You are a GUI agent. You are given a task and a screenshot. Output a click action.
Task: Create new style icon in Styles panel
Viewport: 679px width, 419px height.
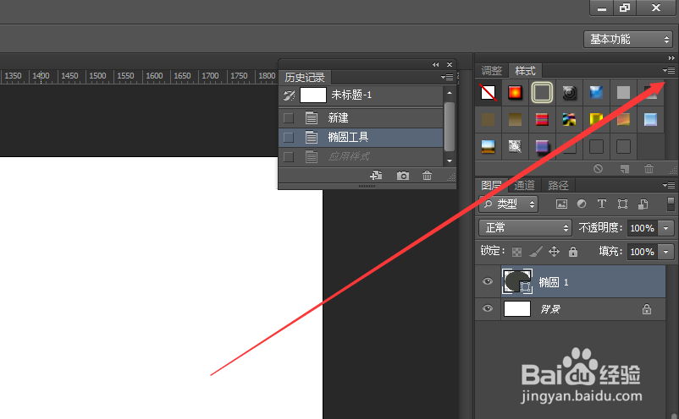(624, 168)
